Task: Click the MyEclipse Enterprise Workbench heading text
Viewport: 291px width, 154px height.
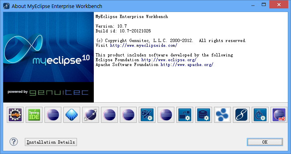Action: 132,16
